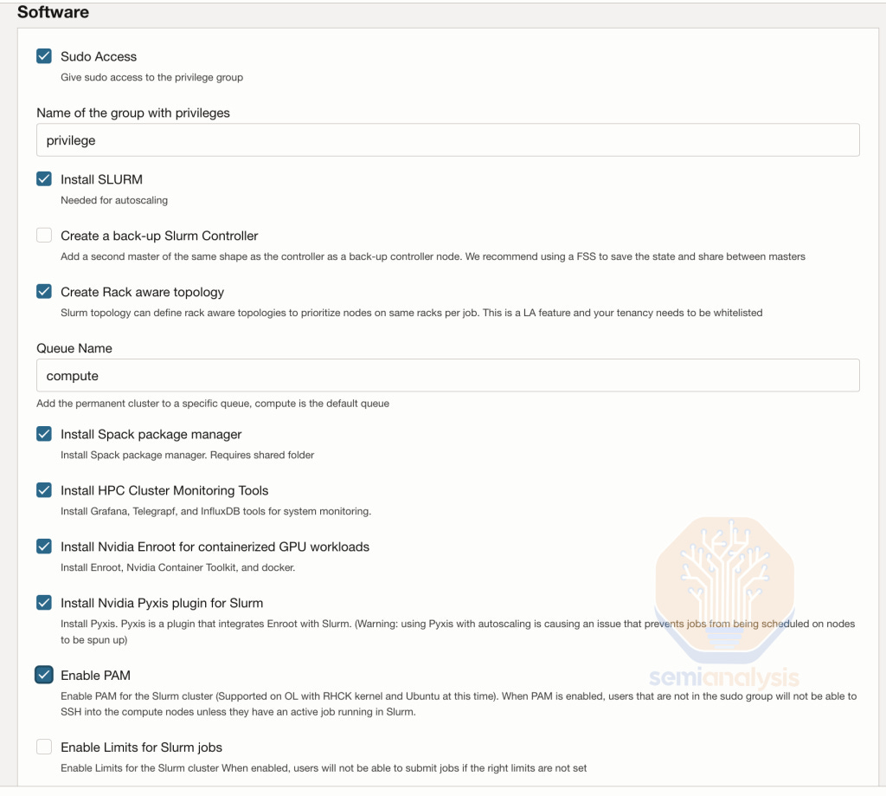886x796 pixels.
Task: Click the 'Queue Name' label
Action: pos(74,348)
